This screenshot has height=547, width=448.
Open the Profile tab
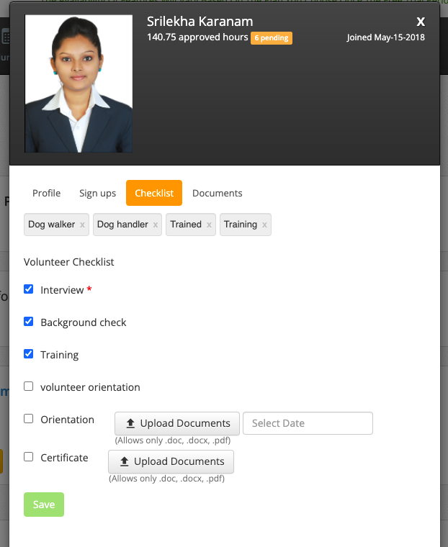[x=46, y=193]
